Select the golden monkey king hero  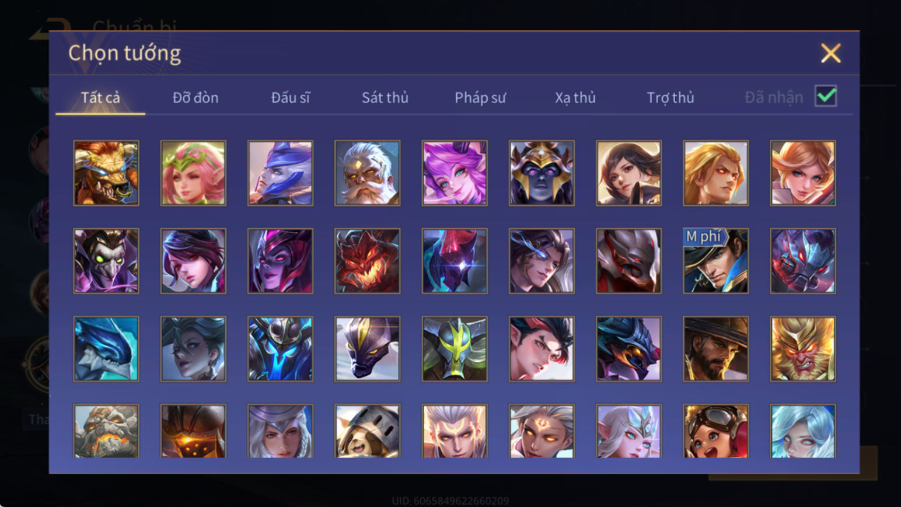point(803,349)
